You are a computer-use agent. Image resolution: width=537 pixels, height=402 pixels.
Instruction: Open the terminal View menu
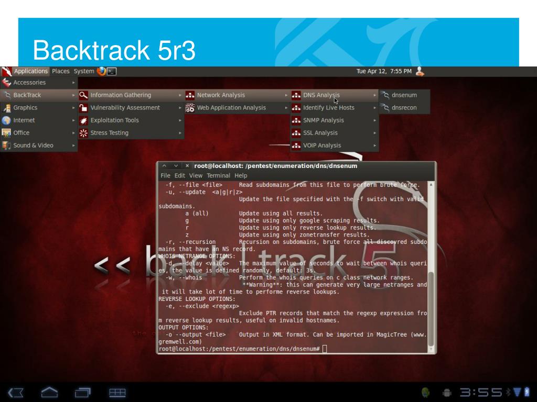[x=196, y=175]
